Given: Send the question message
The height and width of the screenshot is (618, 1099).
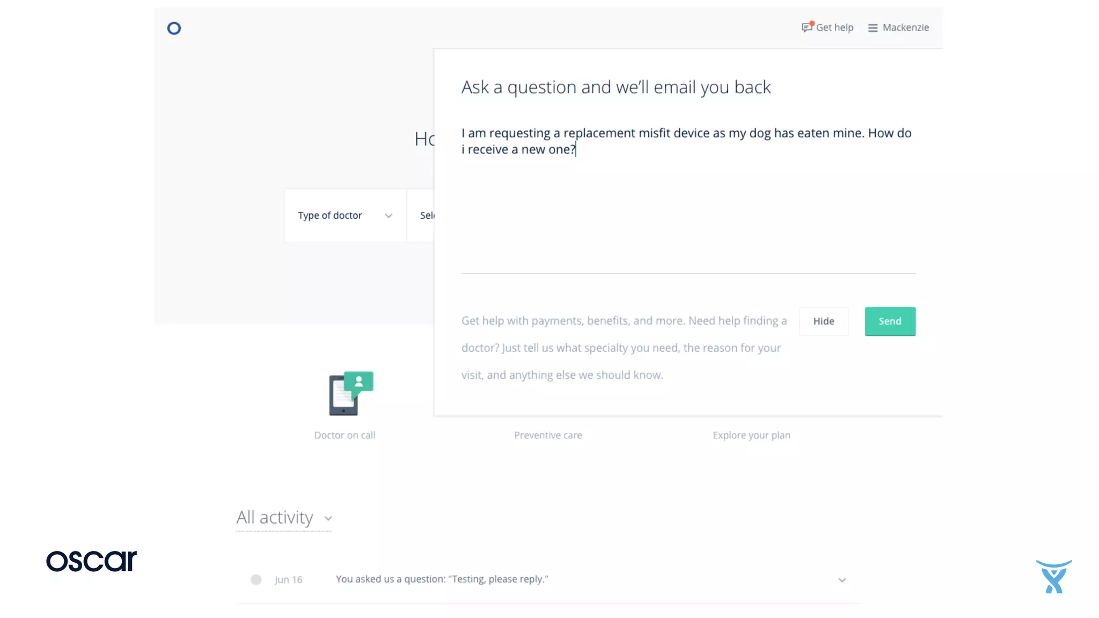Looking at the screenshot, I should 890,321.
